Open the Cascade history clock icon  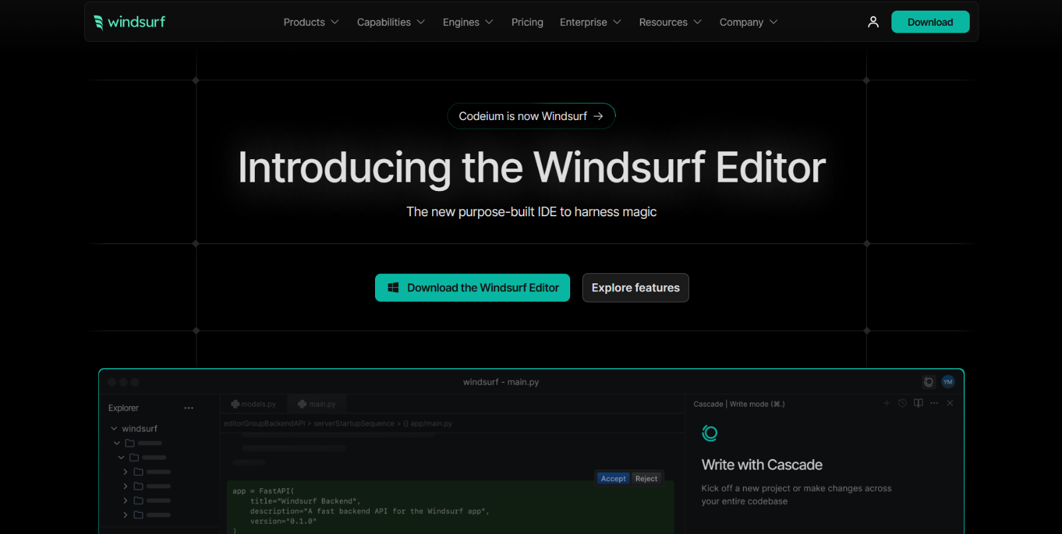902,403
